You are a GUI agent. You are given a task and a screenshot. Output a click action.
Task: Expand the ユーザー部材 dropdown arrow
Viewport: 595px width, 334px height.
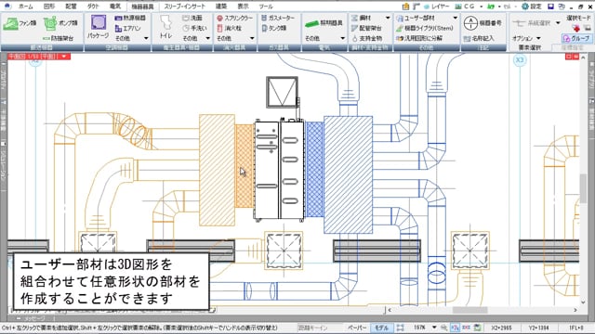[x=455, y=18]
